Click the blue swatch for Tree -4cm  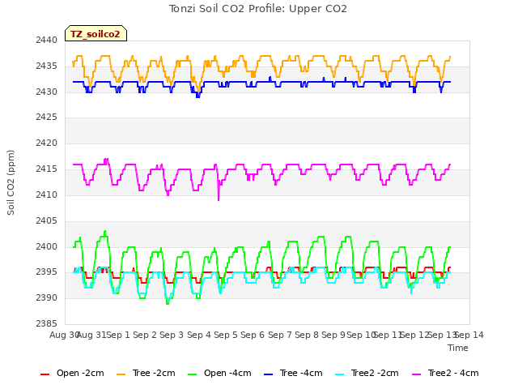coord(268,374)
